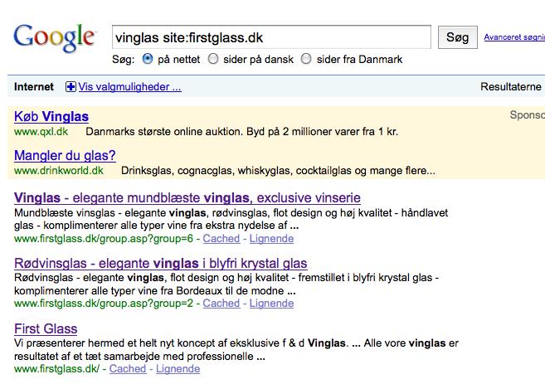Expand 'Vis valgmuligheder...' options
The width and height of the screenshot is (545, 384).
coord(130,87)
